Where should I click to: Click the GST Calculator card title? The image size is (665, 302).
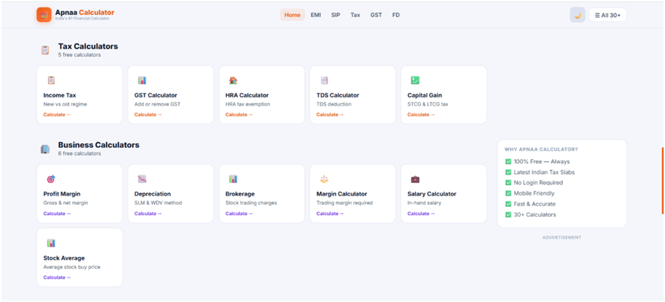tap(156, 95)
